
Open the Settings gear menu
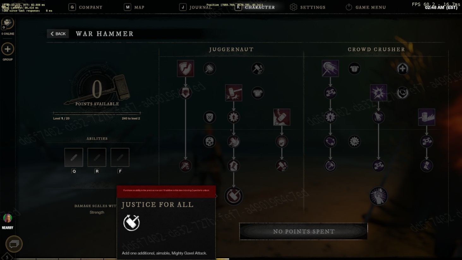click(x=308, y=7)
